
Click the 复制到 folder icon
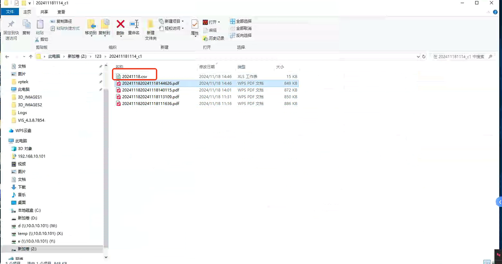[104, 24]
